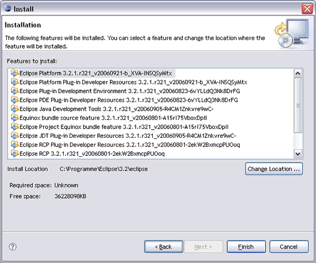Cancel the installation wizard
The image size is (316, 263).
click(289, 247)
